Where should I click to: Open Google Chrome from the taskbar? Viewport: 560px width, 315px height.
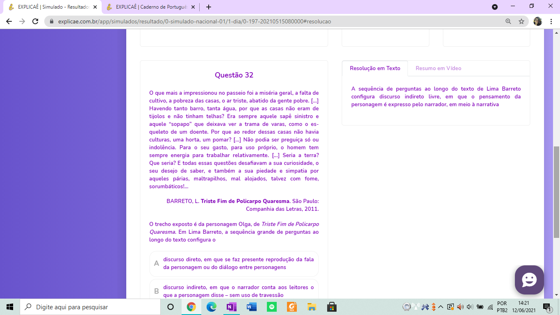tap(191, 307)
